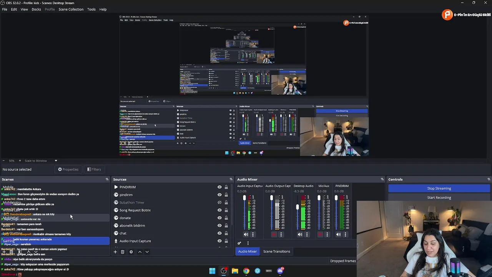This screenshot has width=492, height=277.
Task: Click the Stop Streaming button
Action: point(439,189)
